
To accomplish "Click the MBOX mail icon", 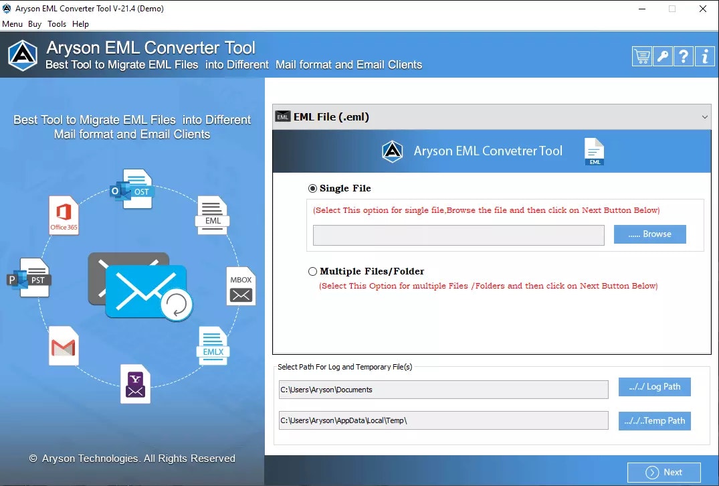I will 241,286.
